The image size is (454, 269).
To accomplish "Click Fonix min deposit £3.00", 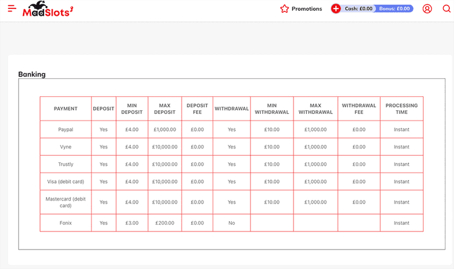I will [132, 223].
